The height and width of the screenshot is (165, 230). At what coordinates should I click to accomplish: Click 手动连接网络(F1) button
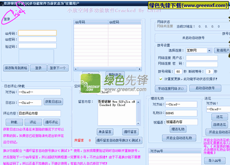171,89
